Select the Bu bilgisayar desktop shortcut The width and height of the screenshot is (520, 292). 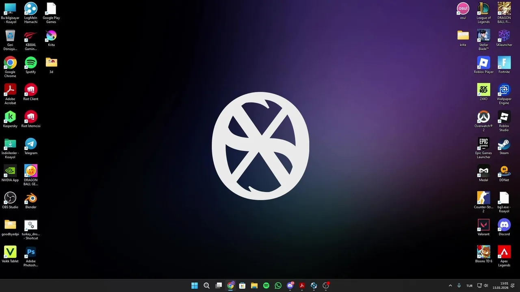(10, 13)
